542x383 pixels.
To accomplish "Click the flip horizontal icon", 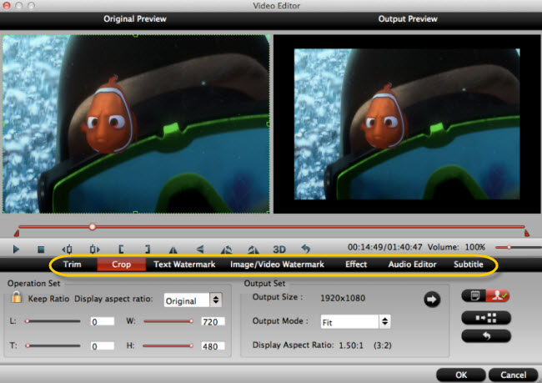I will tap(173, 249).
